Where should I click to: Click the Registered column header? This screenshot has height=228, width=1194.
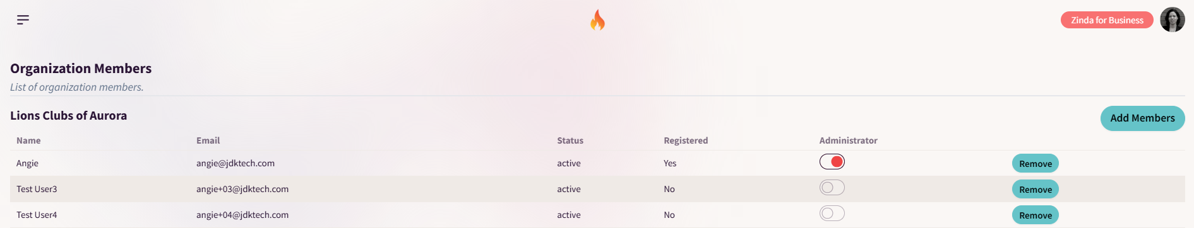tap(686, 140)
